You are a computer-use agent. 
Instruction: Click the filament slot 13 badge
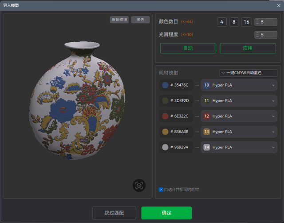pos(207,131)
